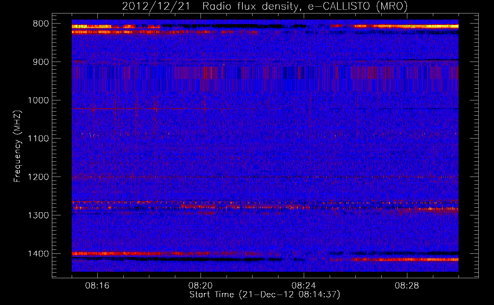This screenshot has height=305, width=494.
Task: Click the 1100 frequency tick label
Action: pos(38,139)
